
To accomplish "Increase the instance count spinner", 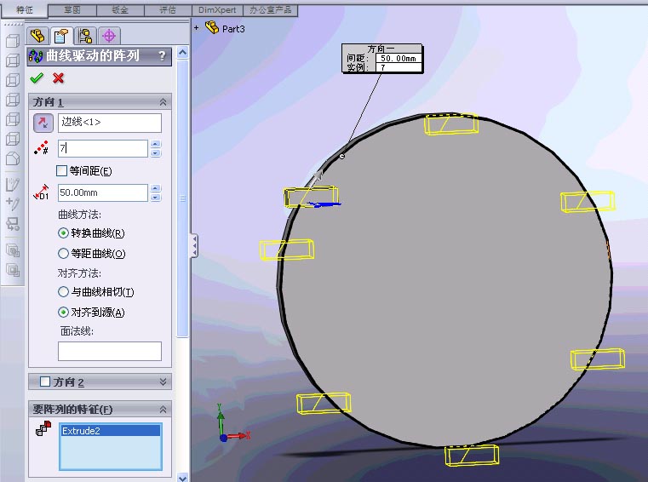I will [x=155, y=144].
